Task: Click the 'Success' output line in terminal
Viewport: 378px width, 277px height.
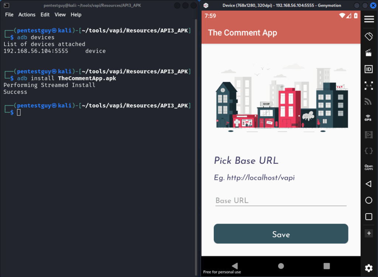Action: tap(15, 92)
